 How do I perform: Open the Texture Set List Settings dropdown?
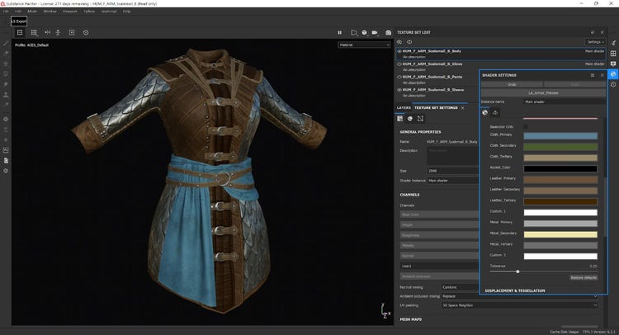pos(595,40)
